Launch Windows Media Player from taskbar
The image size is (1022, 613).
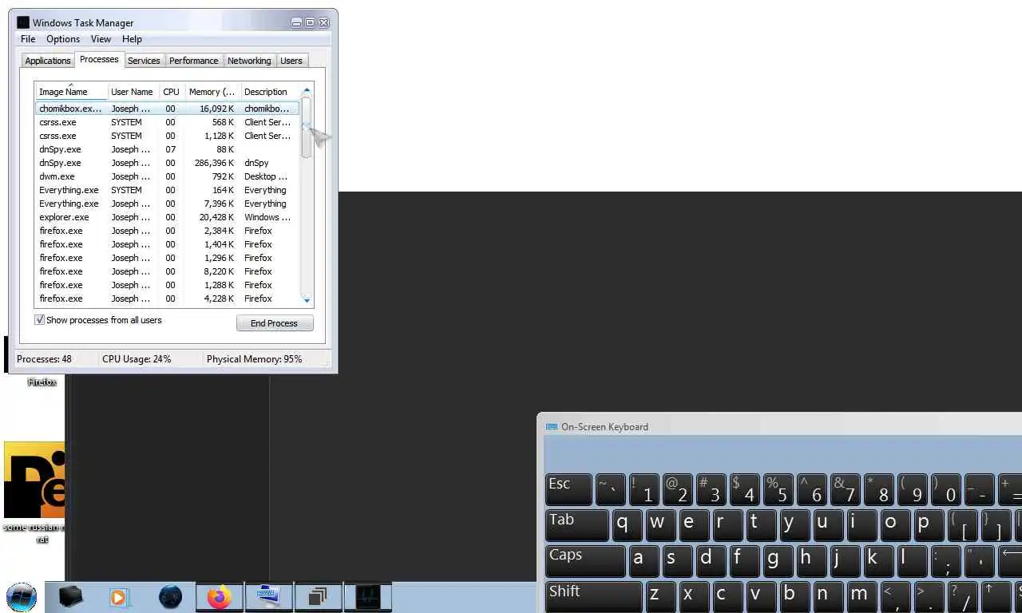point(118,597)
